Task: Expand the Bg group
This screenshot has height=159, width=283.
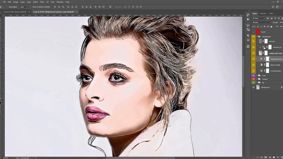Action: [x=257, y=83]
